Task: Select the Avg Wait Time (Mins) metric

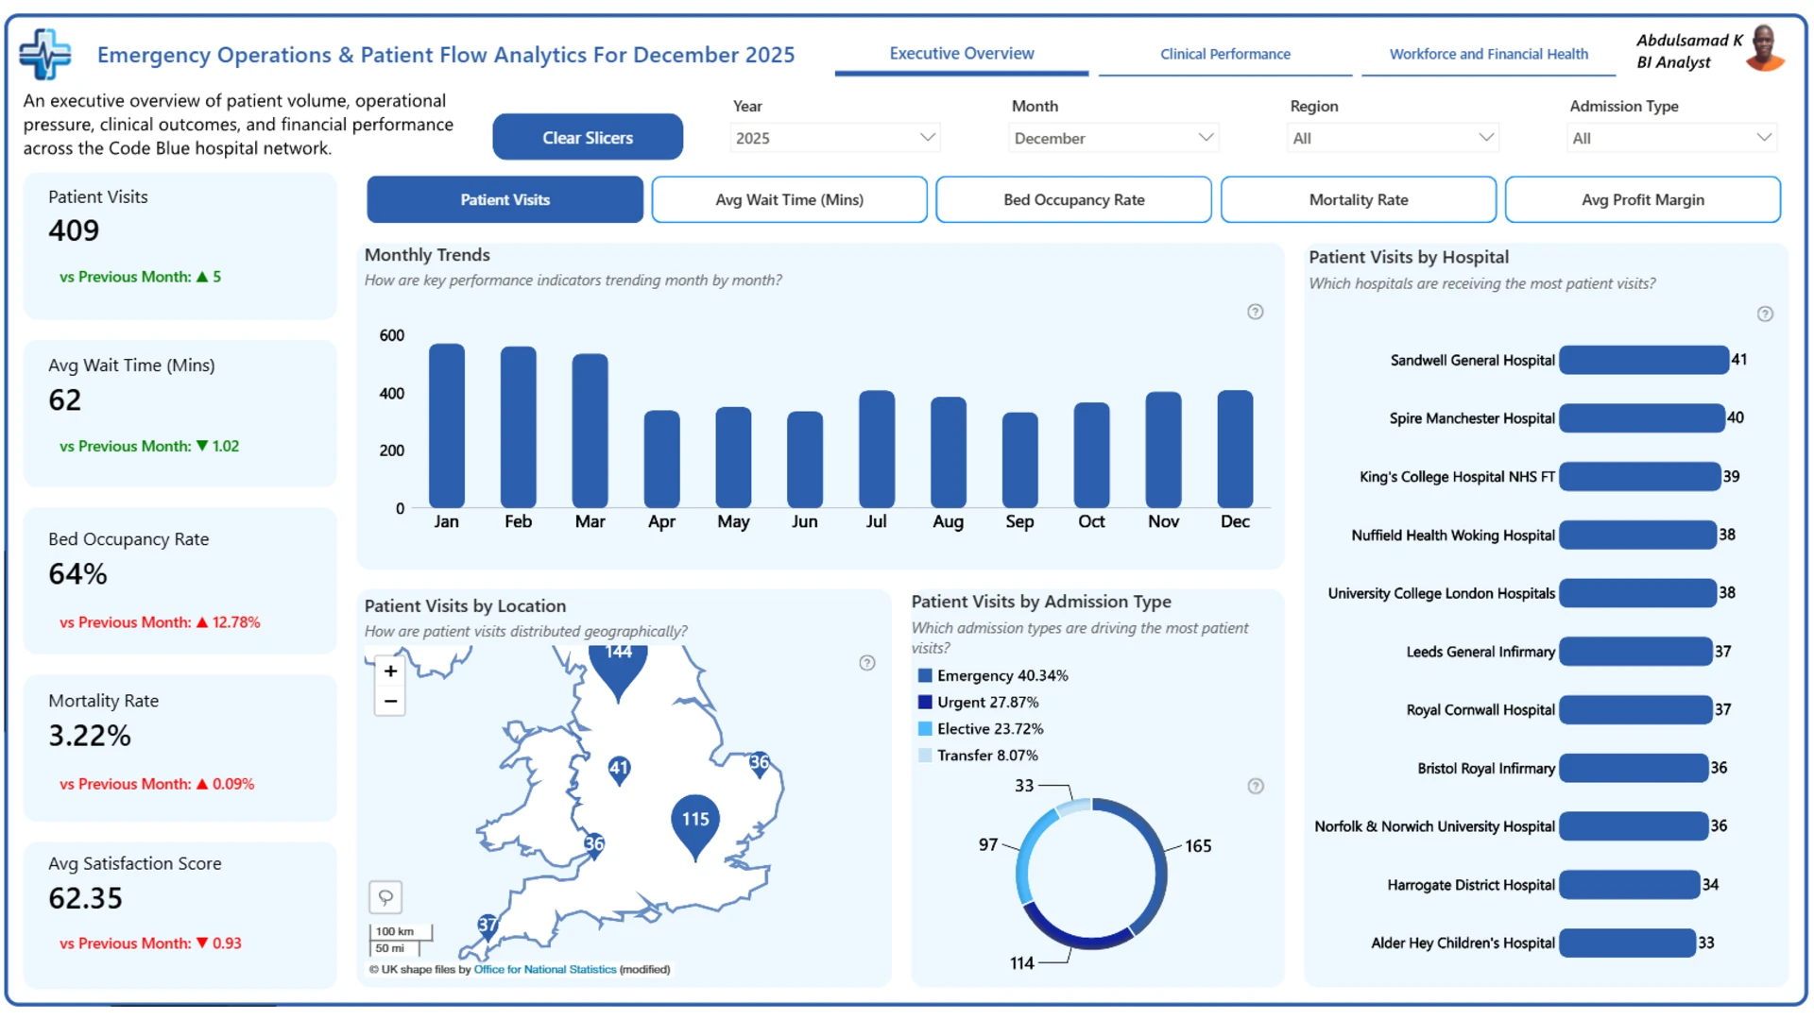Action: 789,199
